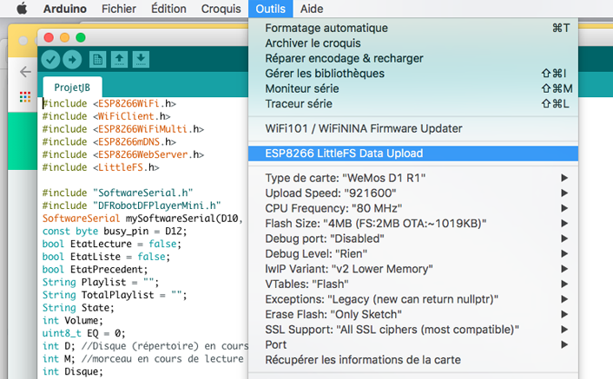
Task: Expand Upload Speed submenu
Action: (x=413, y=193)
